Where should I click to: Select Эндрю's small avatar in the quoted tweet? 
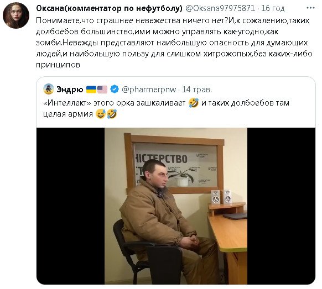tap(49, 89)
